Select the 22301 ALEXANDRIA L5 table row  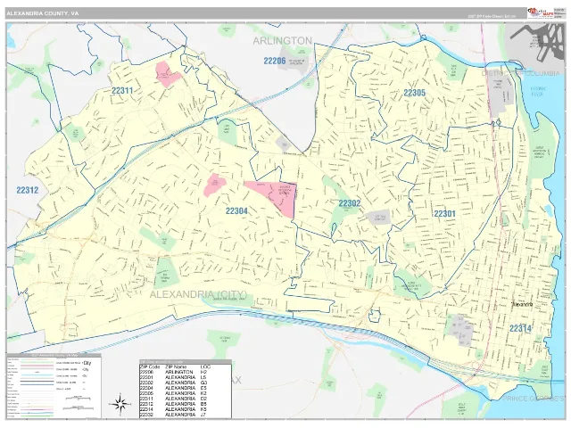(186, 377)
